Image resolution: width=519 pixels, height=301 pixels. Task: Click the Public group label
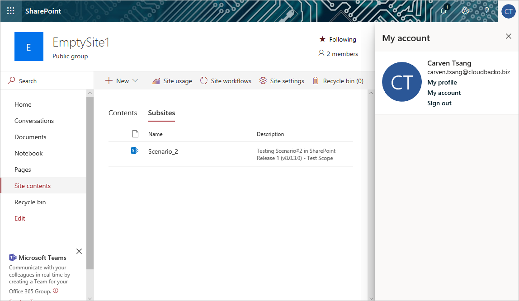pyautogui.click(x=70, y=56)
